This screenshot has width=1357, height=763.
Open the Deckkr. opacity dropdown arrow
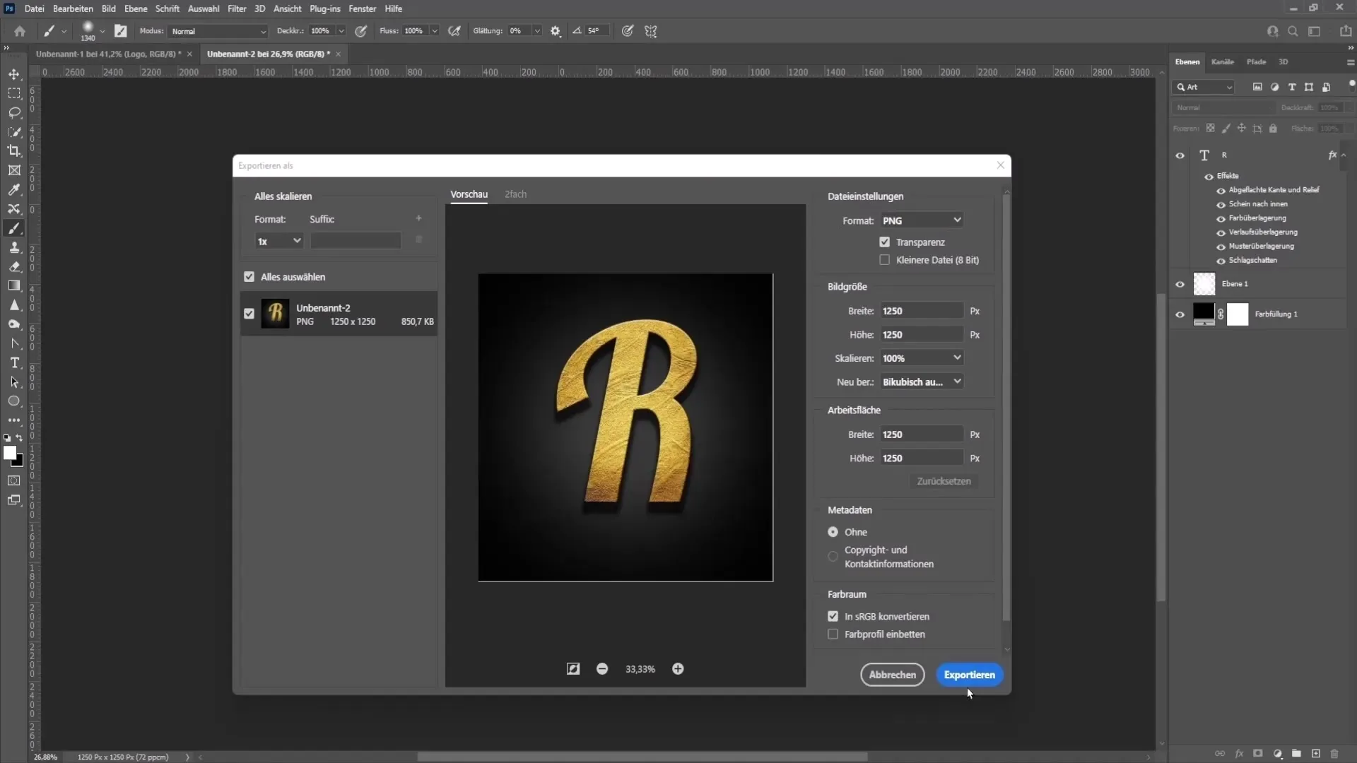pyautogui.click(x=341, y=31)
